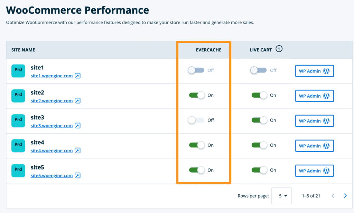Visit the site4.wpengine.com link

tap(52, 151)
